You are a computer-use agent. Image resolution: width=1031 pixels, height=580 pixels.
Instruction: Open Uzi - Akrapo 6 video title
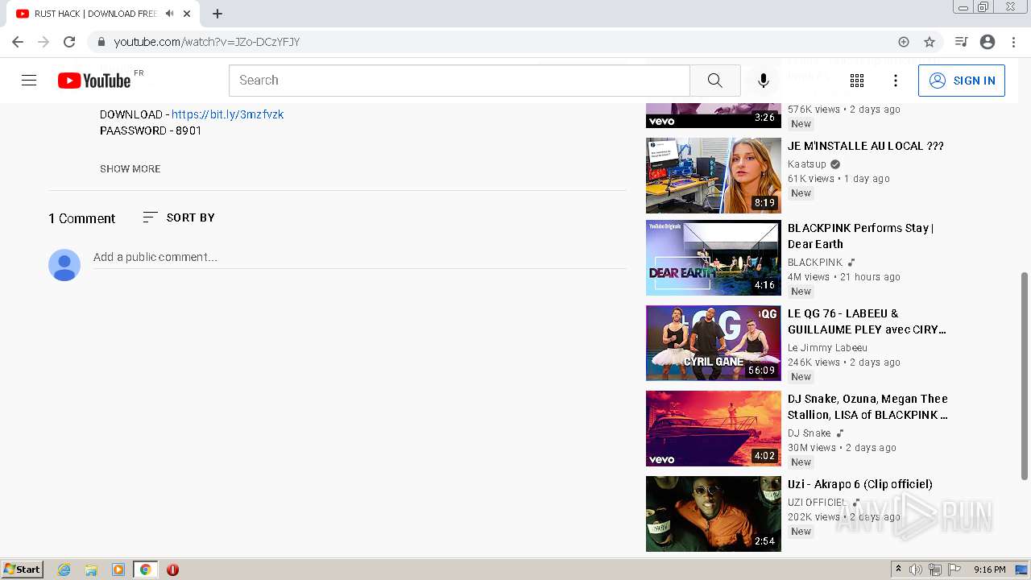pos(860,484)
